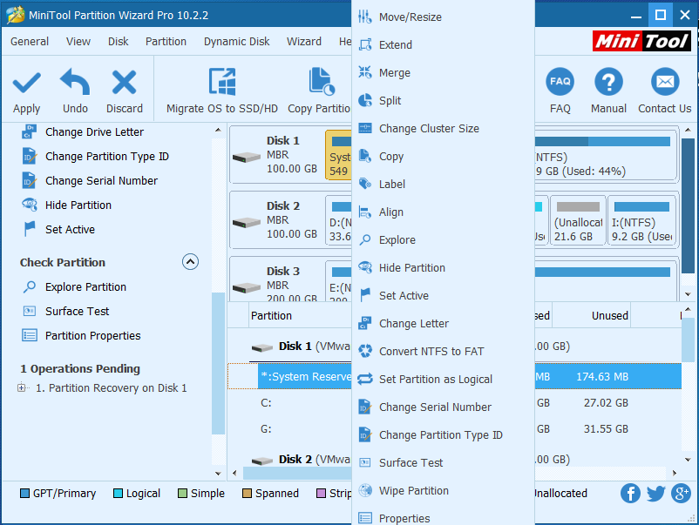Open the Facebook share icon

tap(630, 493)
